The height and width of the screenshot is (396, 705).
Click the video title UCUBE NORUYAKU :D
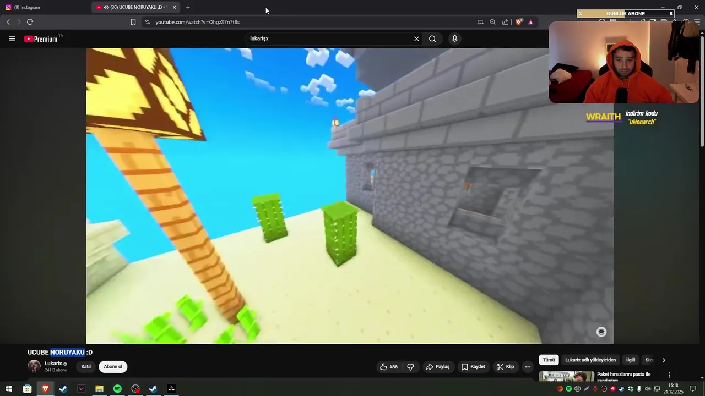coord(60,353)
